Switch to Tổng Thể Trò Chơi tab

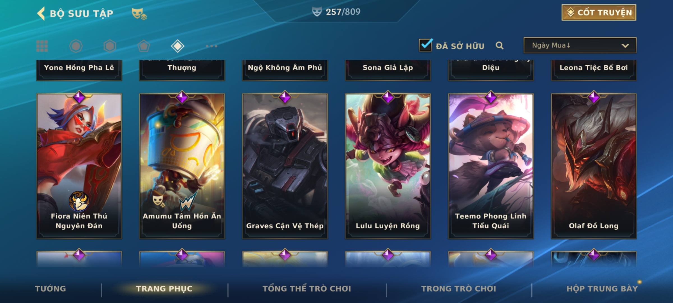tap(307, 289)
